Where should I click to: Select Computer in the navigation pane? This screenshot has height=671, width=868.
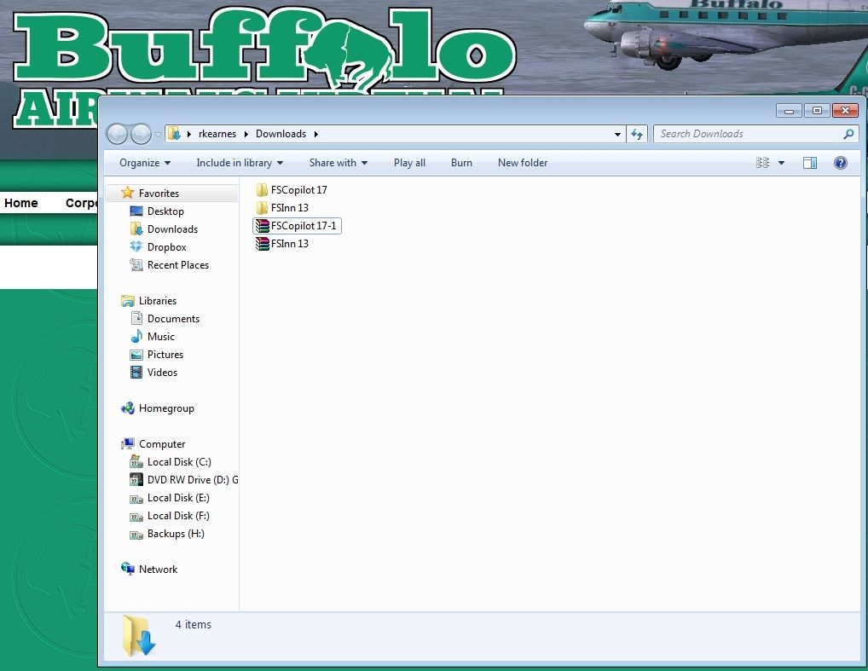pyautogui.click(x=162, y=444)
